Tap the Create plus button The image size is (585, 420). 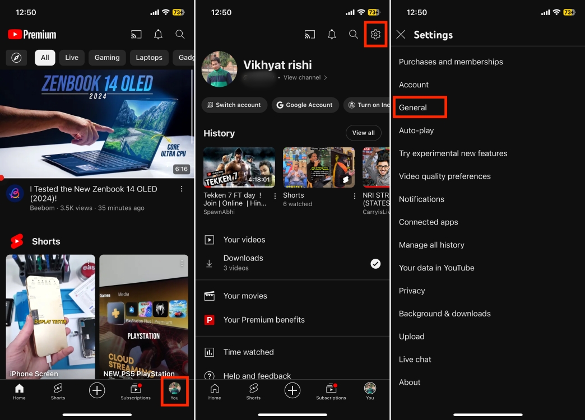[96, 390]
